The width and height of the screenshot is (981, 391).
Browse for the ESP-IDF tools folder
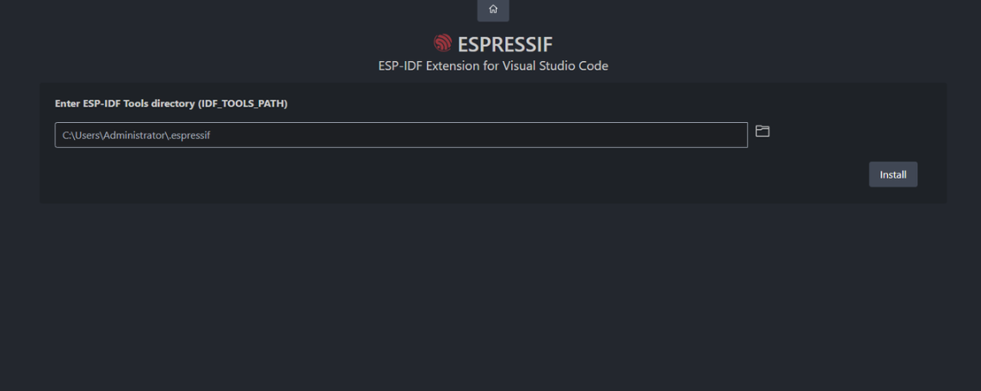coord(762,131)
